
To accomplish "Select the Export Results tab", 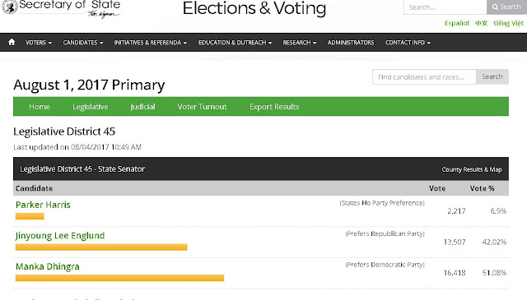I will [274, 107].
